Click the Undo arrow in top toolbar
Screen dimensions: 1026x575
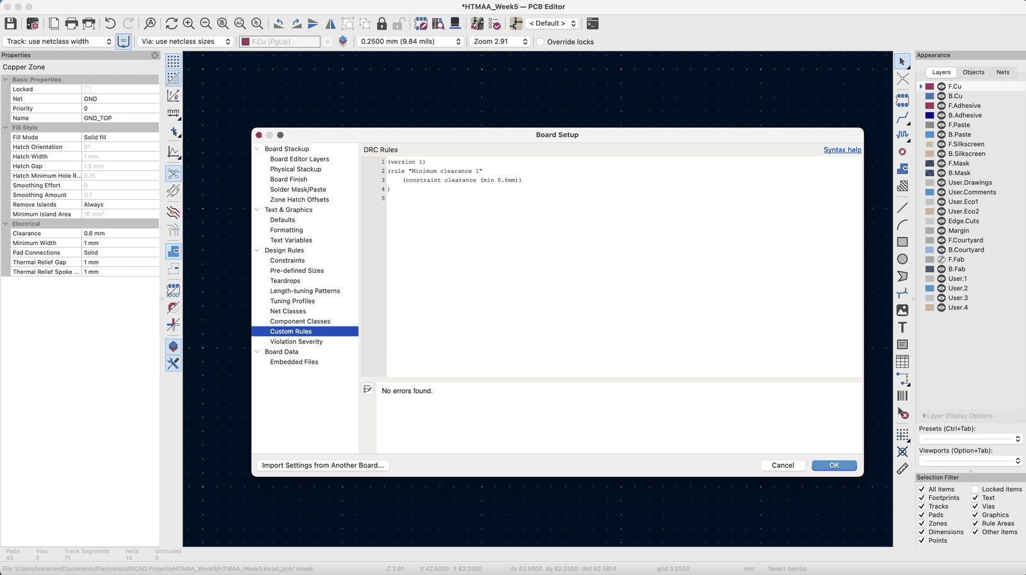coord(110,24)
